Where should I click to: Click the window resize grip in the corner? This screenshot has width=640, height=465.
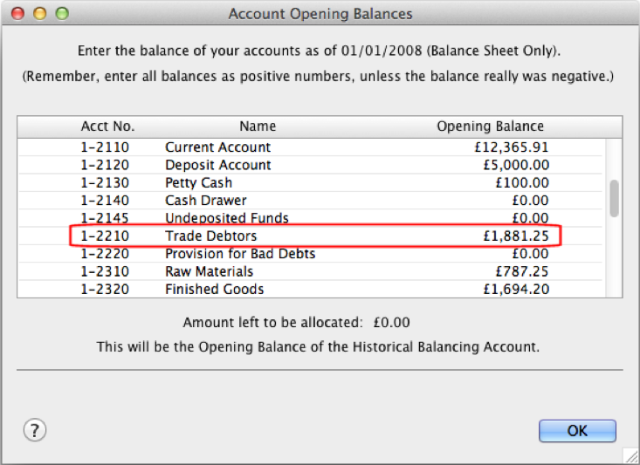(x=631, y=456)
